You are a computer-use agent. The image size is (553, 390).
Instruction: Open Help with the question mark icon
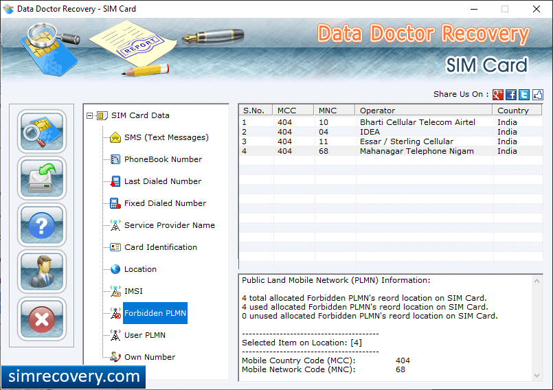(x=42, y=225)
